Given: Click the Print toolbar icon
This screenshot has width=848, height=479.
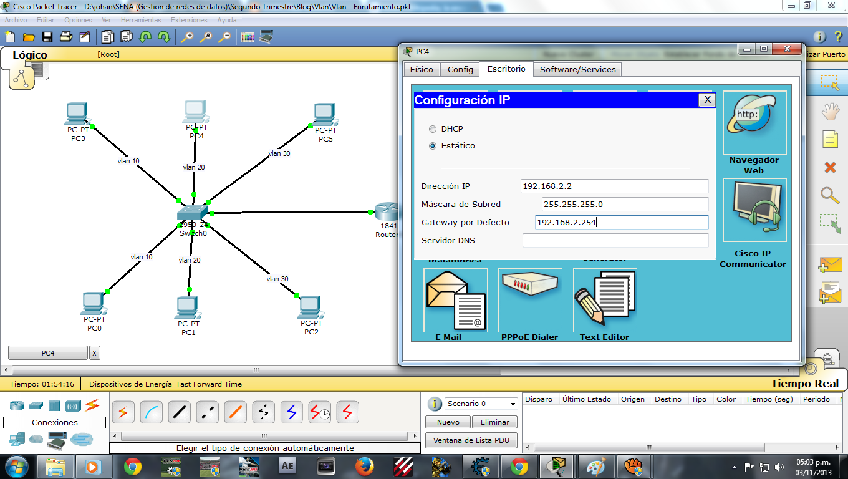Looking at the screenshot, I should [66, 37].
